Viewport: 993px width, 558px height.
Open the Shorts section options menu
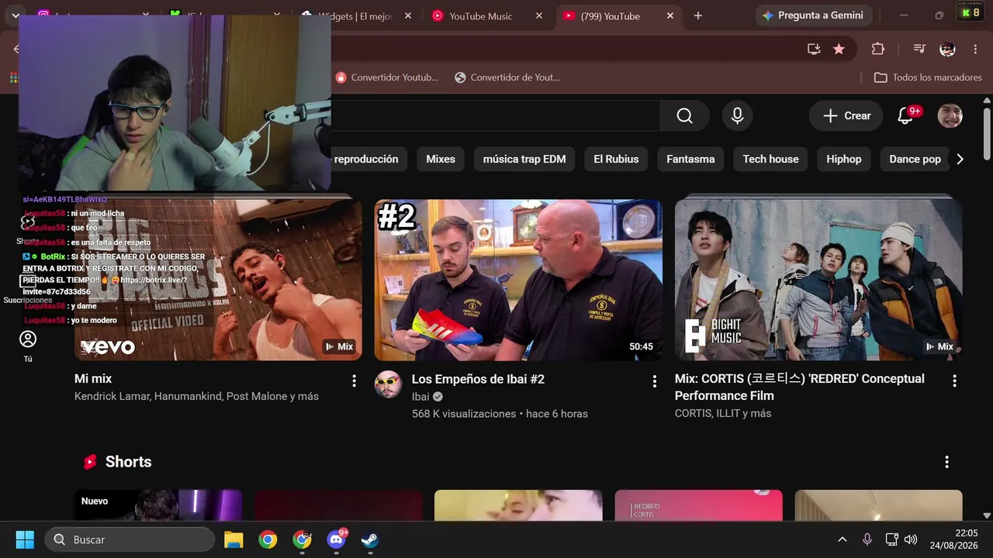click(946, 462)
